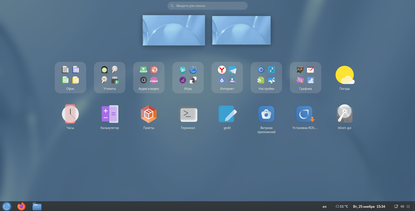Open the blivet-gui disk tool

[x=345, y=117]
